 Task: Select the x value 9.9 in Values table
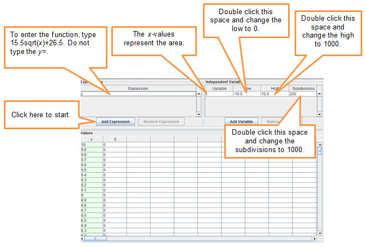(92, 150)
